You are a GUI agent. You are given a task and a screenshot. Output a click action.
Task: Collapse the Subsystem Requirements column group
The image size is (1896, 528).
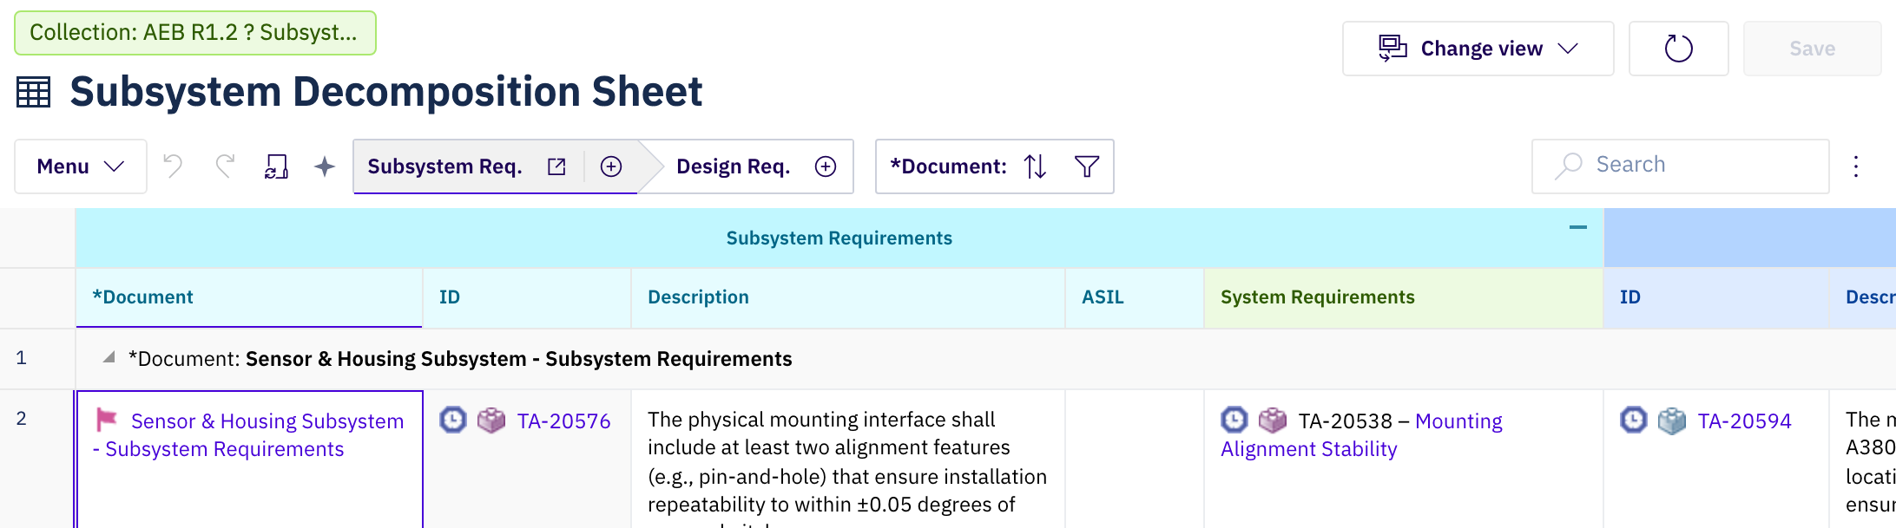[x=1577, y=227]
